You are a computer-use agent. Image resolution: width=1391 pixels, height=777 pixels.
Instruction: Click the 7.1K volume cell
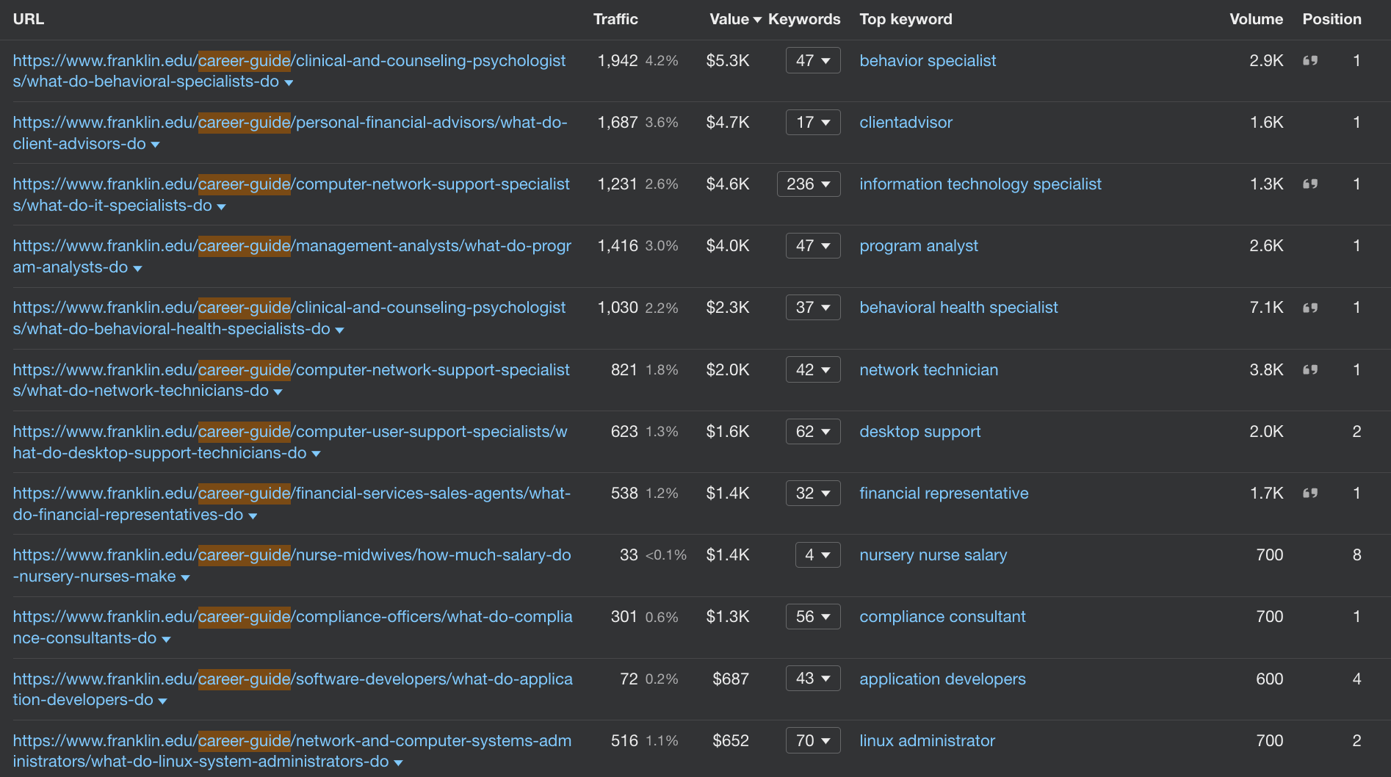[1266, 307]
